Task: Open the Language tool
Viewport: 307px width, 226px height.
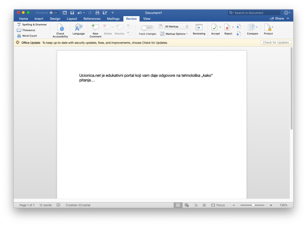Action: coord(79,28)
